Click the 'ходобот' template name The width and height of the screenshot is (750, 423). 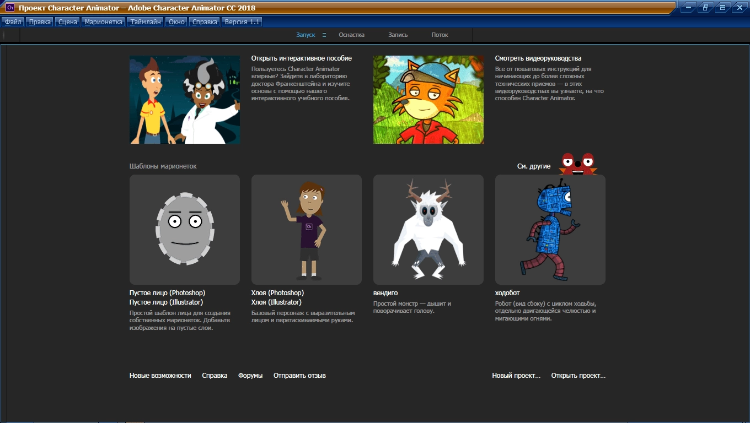click(507, 293)
